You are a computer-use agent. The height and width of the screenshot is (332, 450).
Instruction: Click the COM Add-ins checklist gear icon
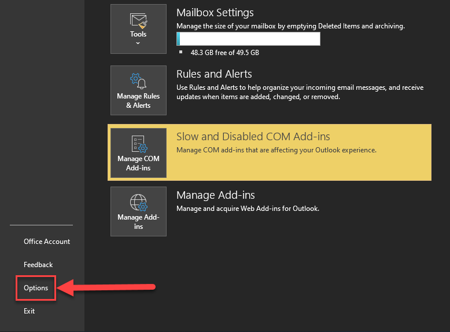tap(138, 144)
